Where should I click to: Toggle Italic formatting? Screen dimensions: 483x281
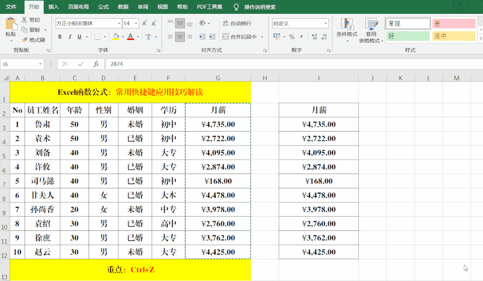(69, 37)
